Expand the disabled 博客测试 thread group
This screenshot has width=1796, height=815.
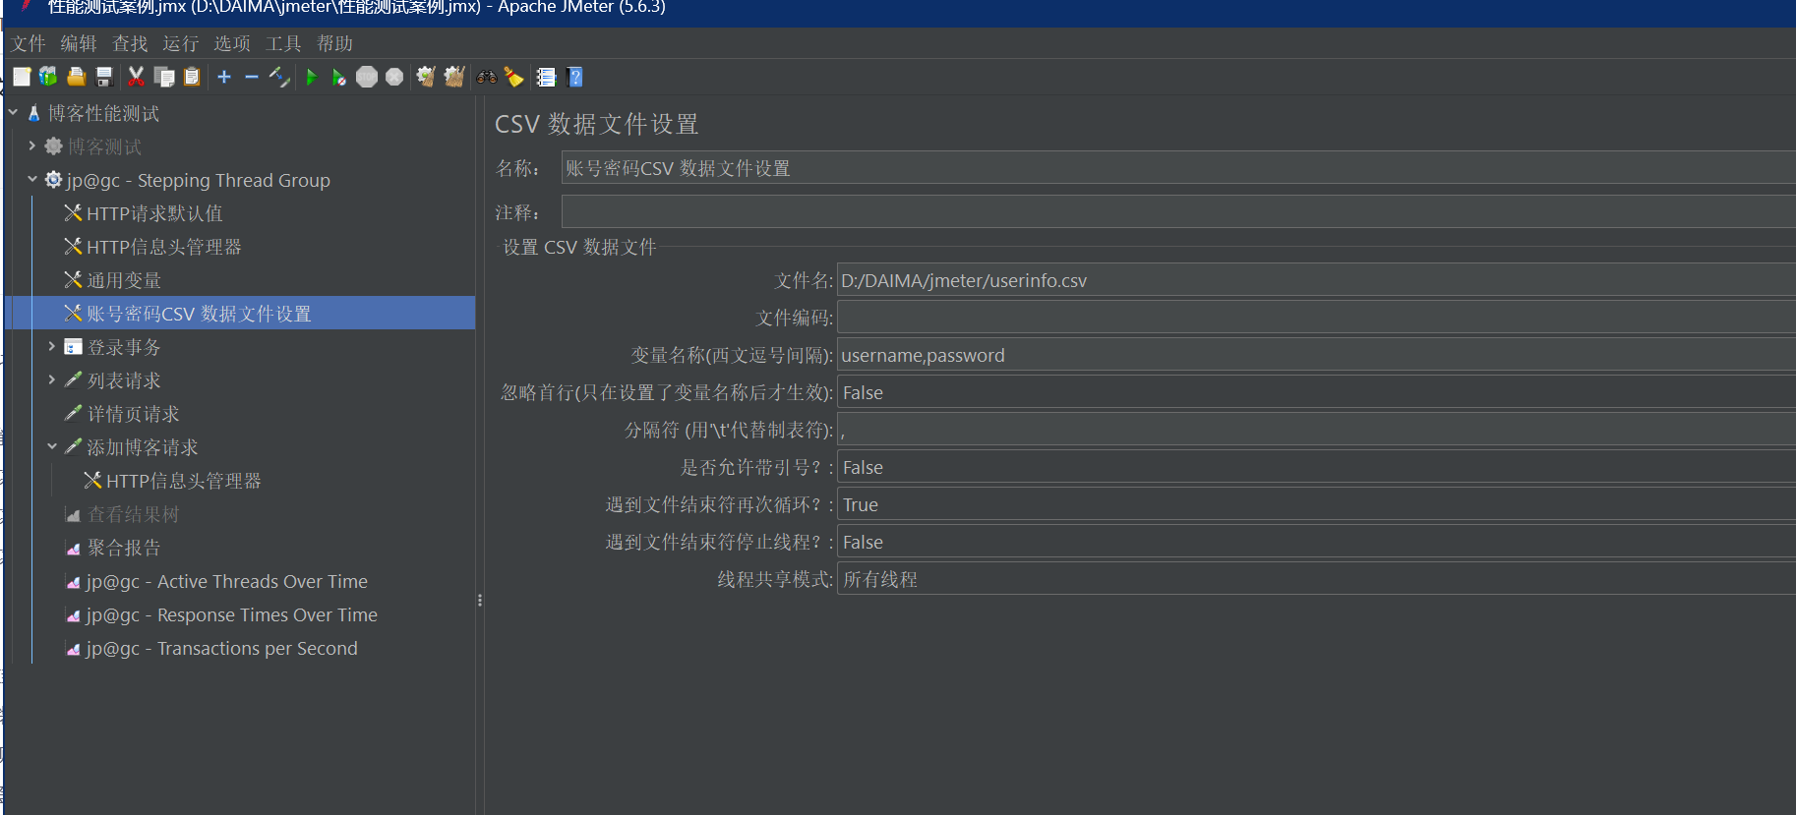[x=32, y=146]
